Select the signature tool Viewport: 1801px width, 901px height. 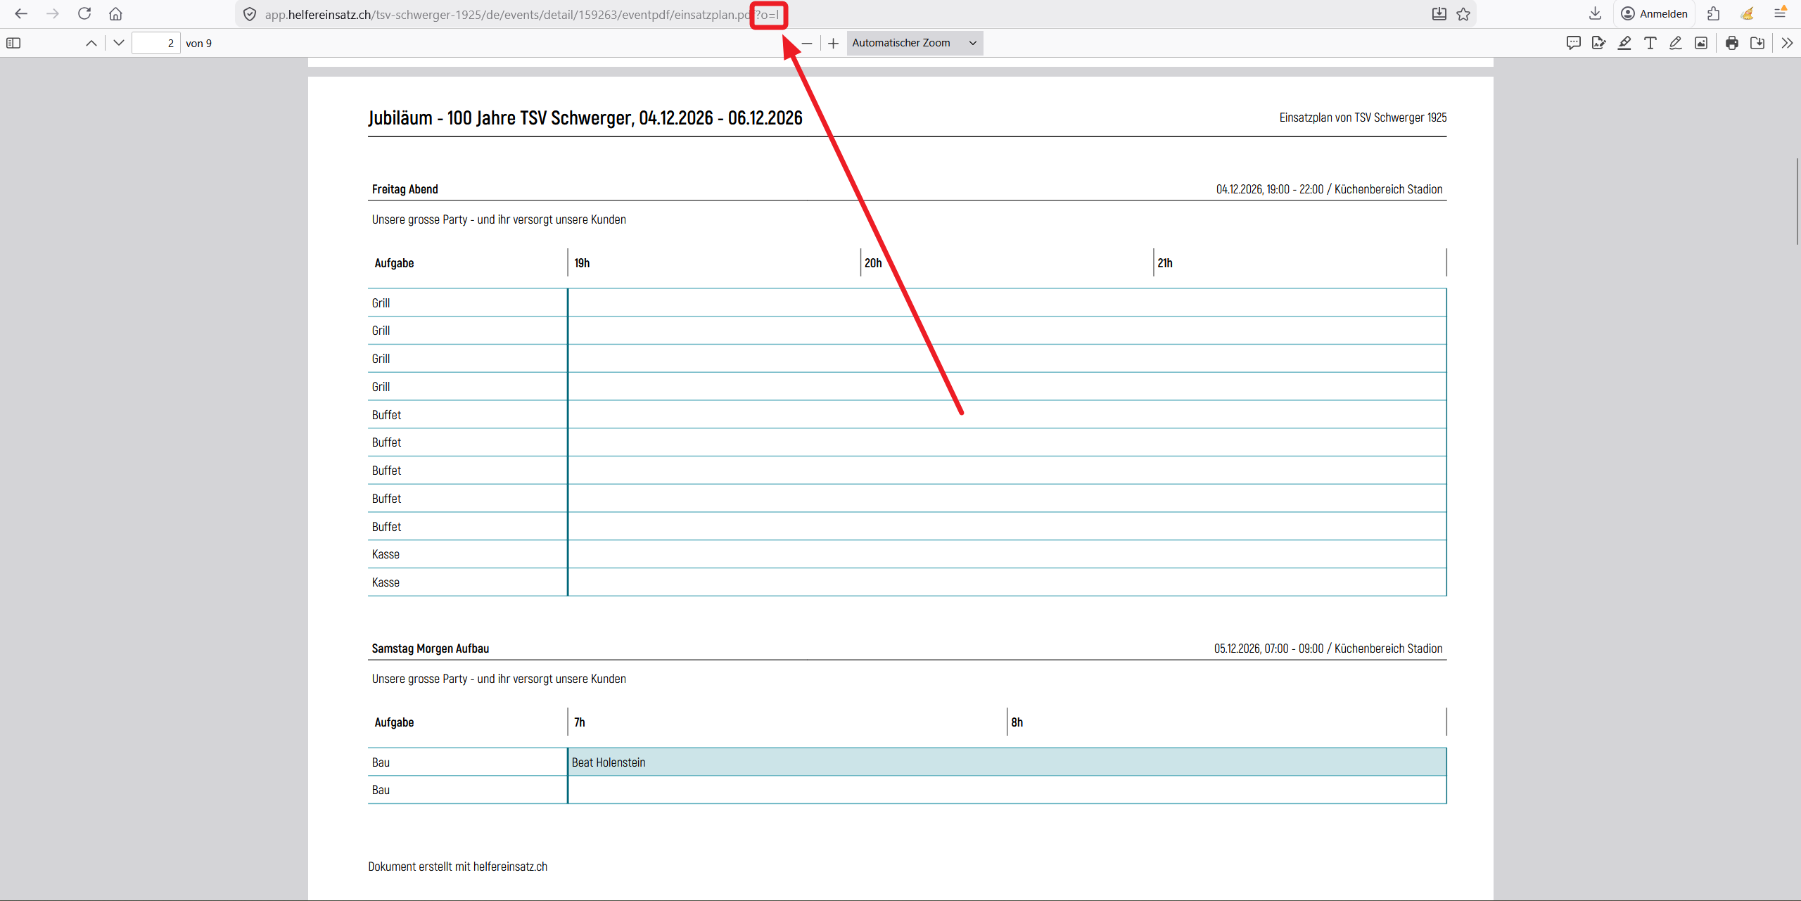coord(1598,43)
